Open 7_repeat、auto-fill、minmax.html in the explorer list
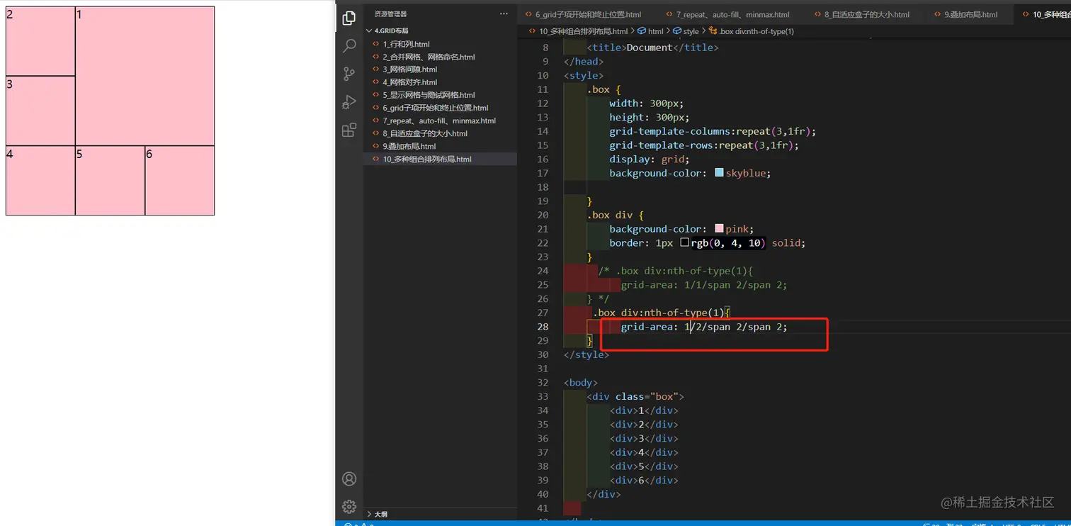Screen dimensions: 1071x526 pyautogui.click(x=440, y=121)
